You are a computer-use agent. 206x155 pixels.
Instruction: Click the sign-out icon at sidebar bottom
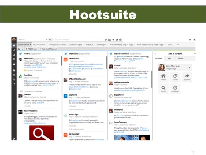(14, 139)
